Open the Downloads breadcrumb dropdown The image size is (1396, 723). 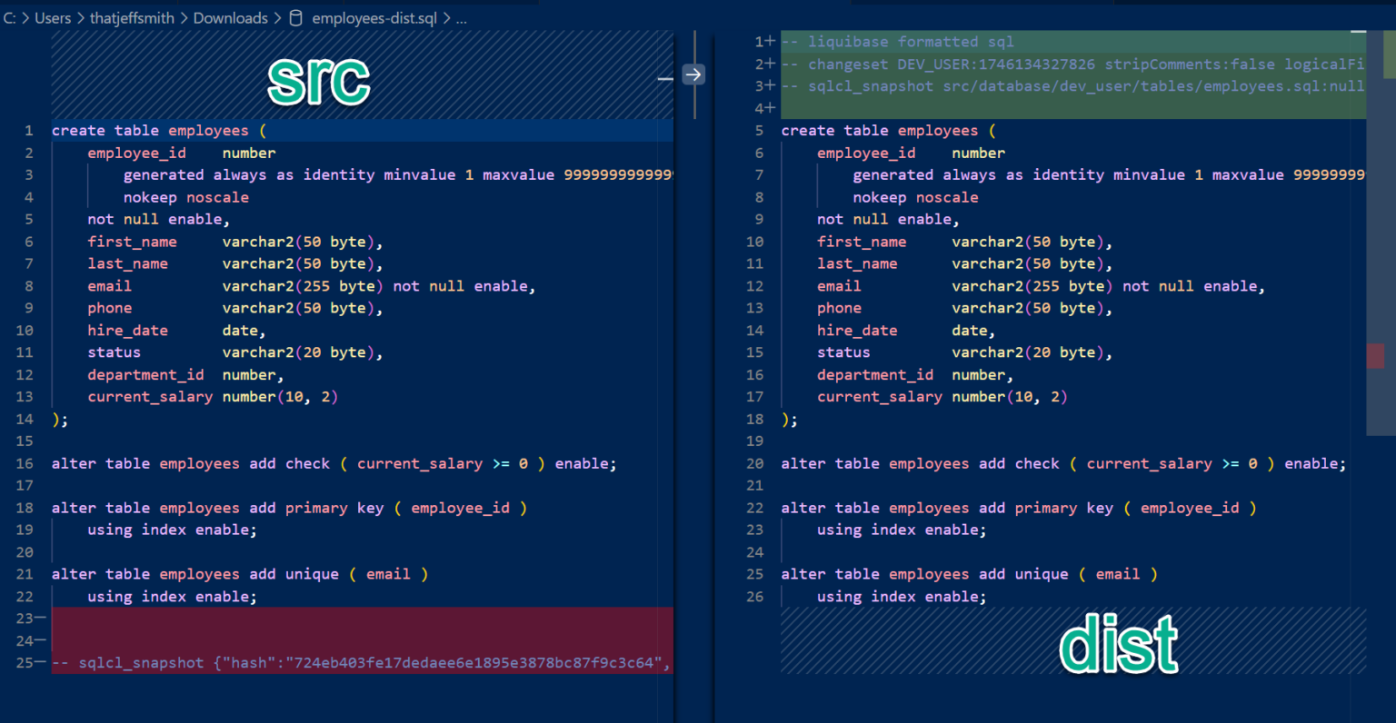point(230,17)
